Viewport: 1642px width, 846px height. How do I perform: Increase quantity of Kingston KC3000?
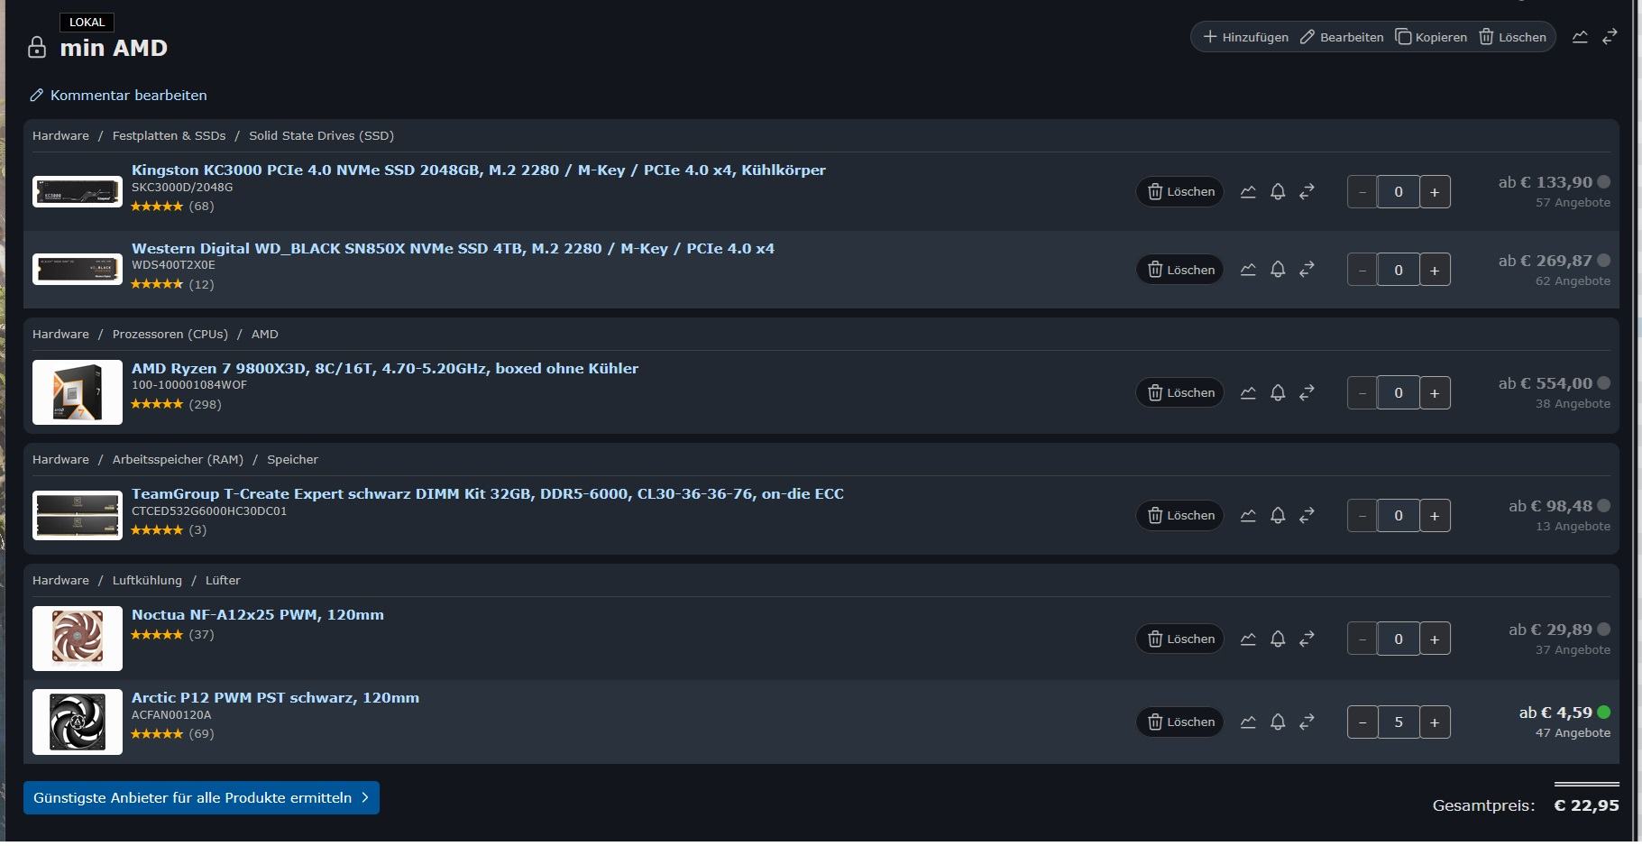pyautogui.click(x=1435, y=191)
